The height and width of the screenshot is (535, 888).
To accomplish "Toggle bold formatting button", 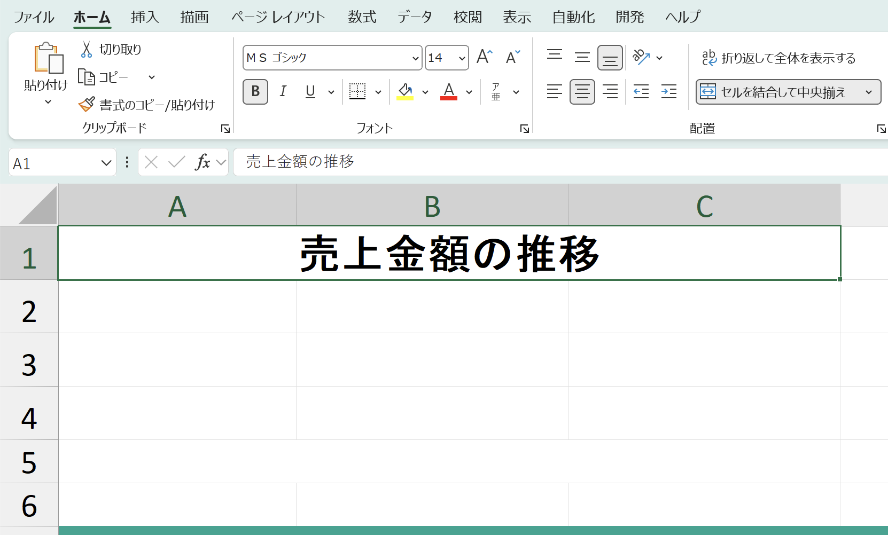I will [x=255, y=91].
